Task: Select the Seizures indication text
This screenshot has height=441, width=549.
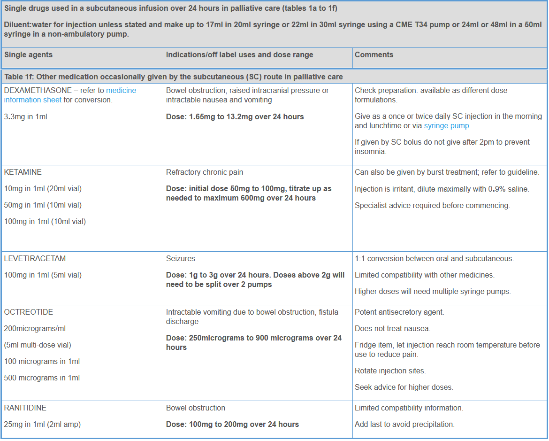Action: (181, 259)
